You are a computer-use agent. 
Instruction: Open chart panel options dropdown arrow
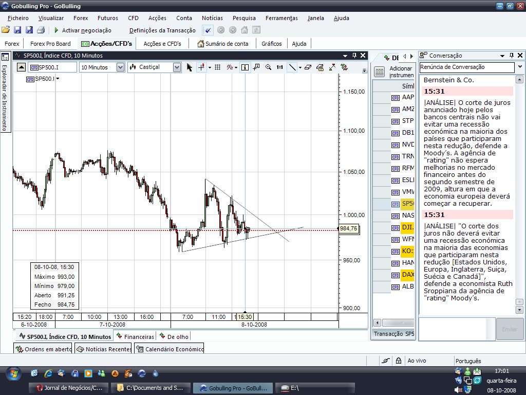[345, 56]
